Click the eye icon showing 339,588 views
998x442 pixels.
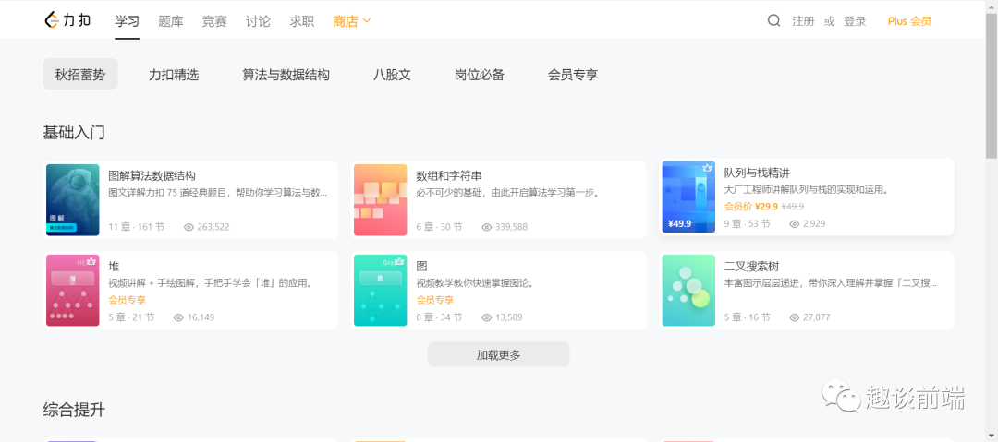(x=487, y=227)
